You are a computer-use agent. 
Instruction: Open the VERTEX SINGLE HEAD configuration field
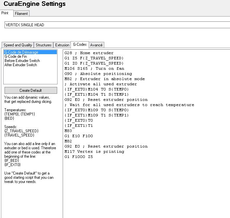click(x=117, y=25)
